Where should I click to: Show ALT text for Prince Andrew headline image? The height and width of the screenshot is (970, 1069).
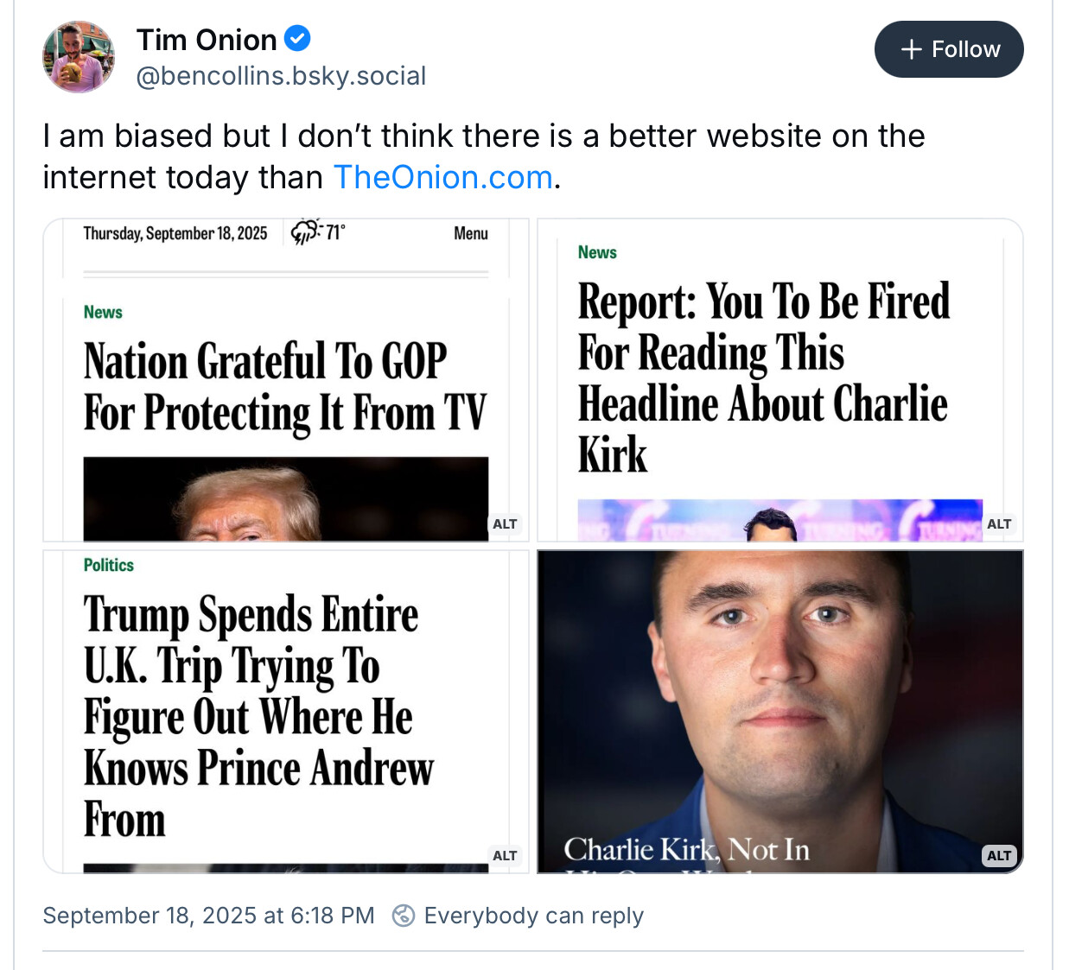click(x=505, y=855)
